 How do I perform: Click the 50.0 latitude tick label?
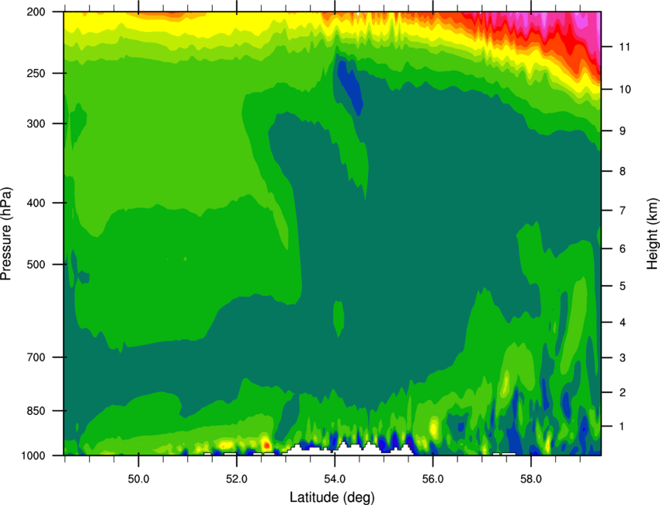click(x=138, y=479)
